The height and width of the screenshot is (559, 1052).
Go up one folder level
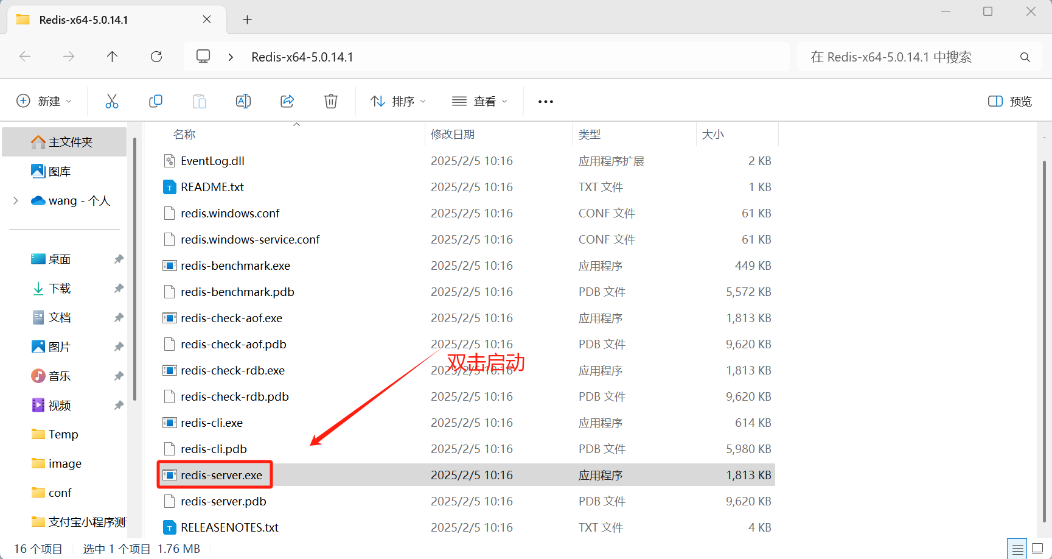112,57
